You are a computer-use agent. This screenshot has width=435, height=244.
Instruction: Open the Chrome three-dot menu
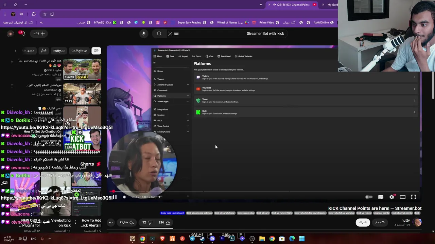pyautogui.click(x=5, y=14)
